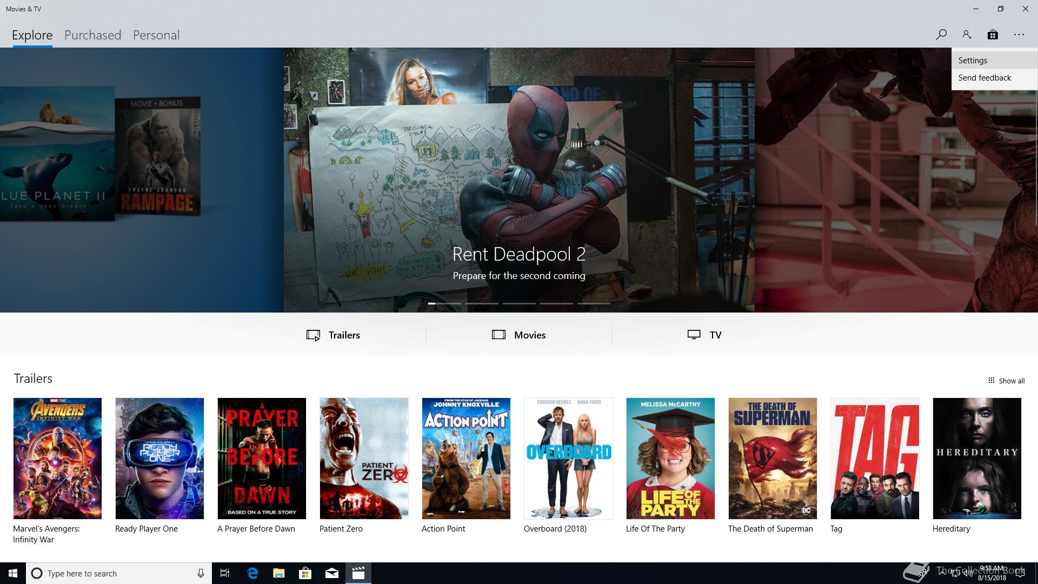Open Microsoft Store from taskbar

(x=305, y=573)
